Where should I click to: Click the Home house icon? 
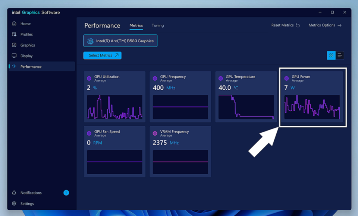click(14, 23)
